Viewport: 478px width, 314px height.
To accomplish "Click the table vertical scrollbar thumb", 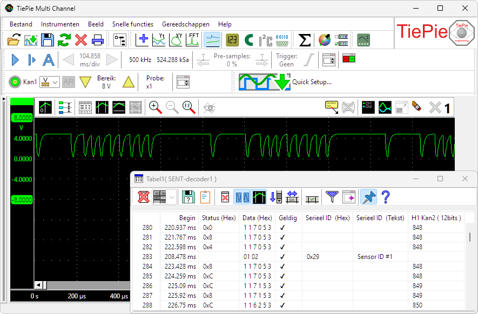I will pyautogui.click(x=470, y=237).
